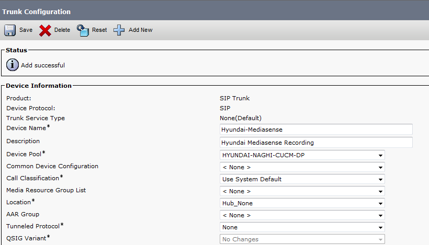The height and width of the screenshot is (245, 429).
Task: Click the Save floppy disk icon
Action: tap(10, 30)
